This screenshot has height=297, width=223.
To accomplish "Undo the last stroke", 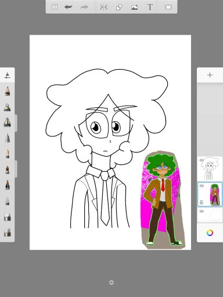I will tap(69, 7).
